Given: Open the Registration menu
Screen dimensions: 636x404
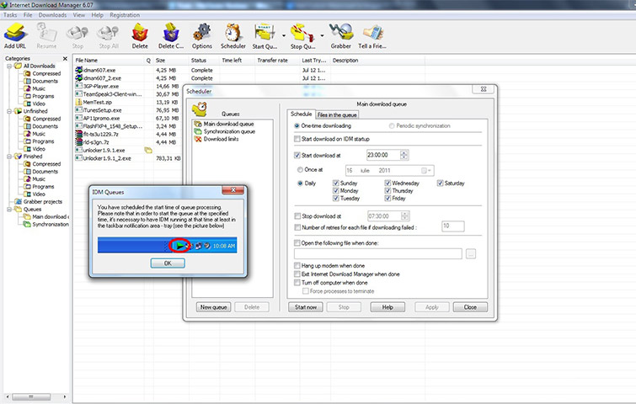Looking at the screenshot, I should [125, 15].
